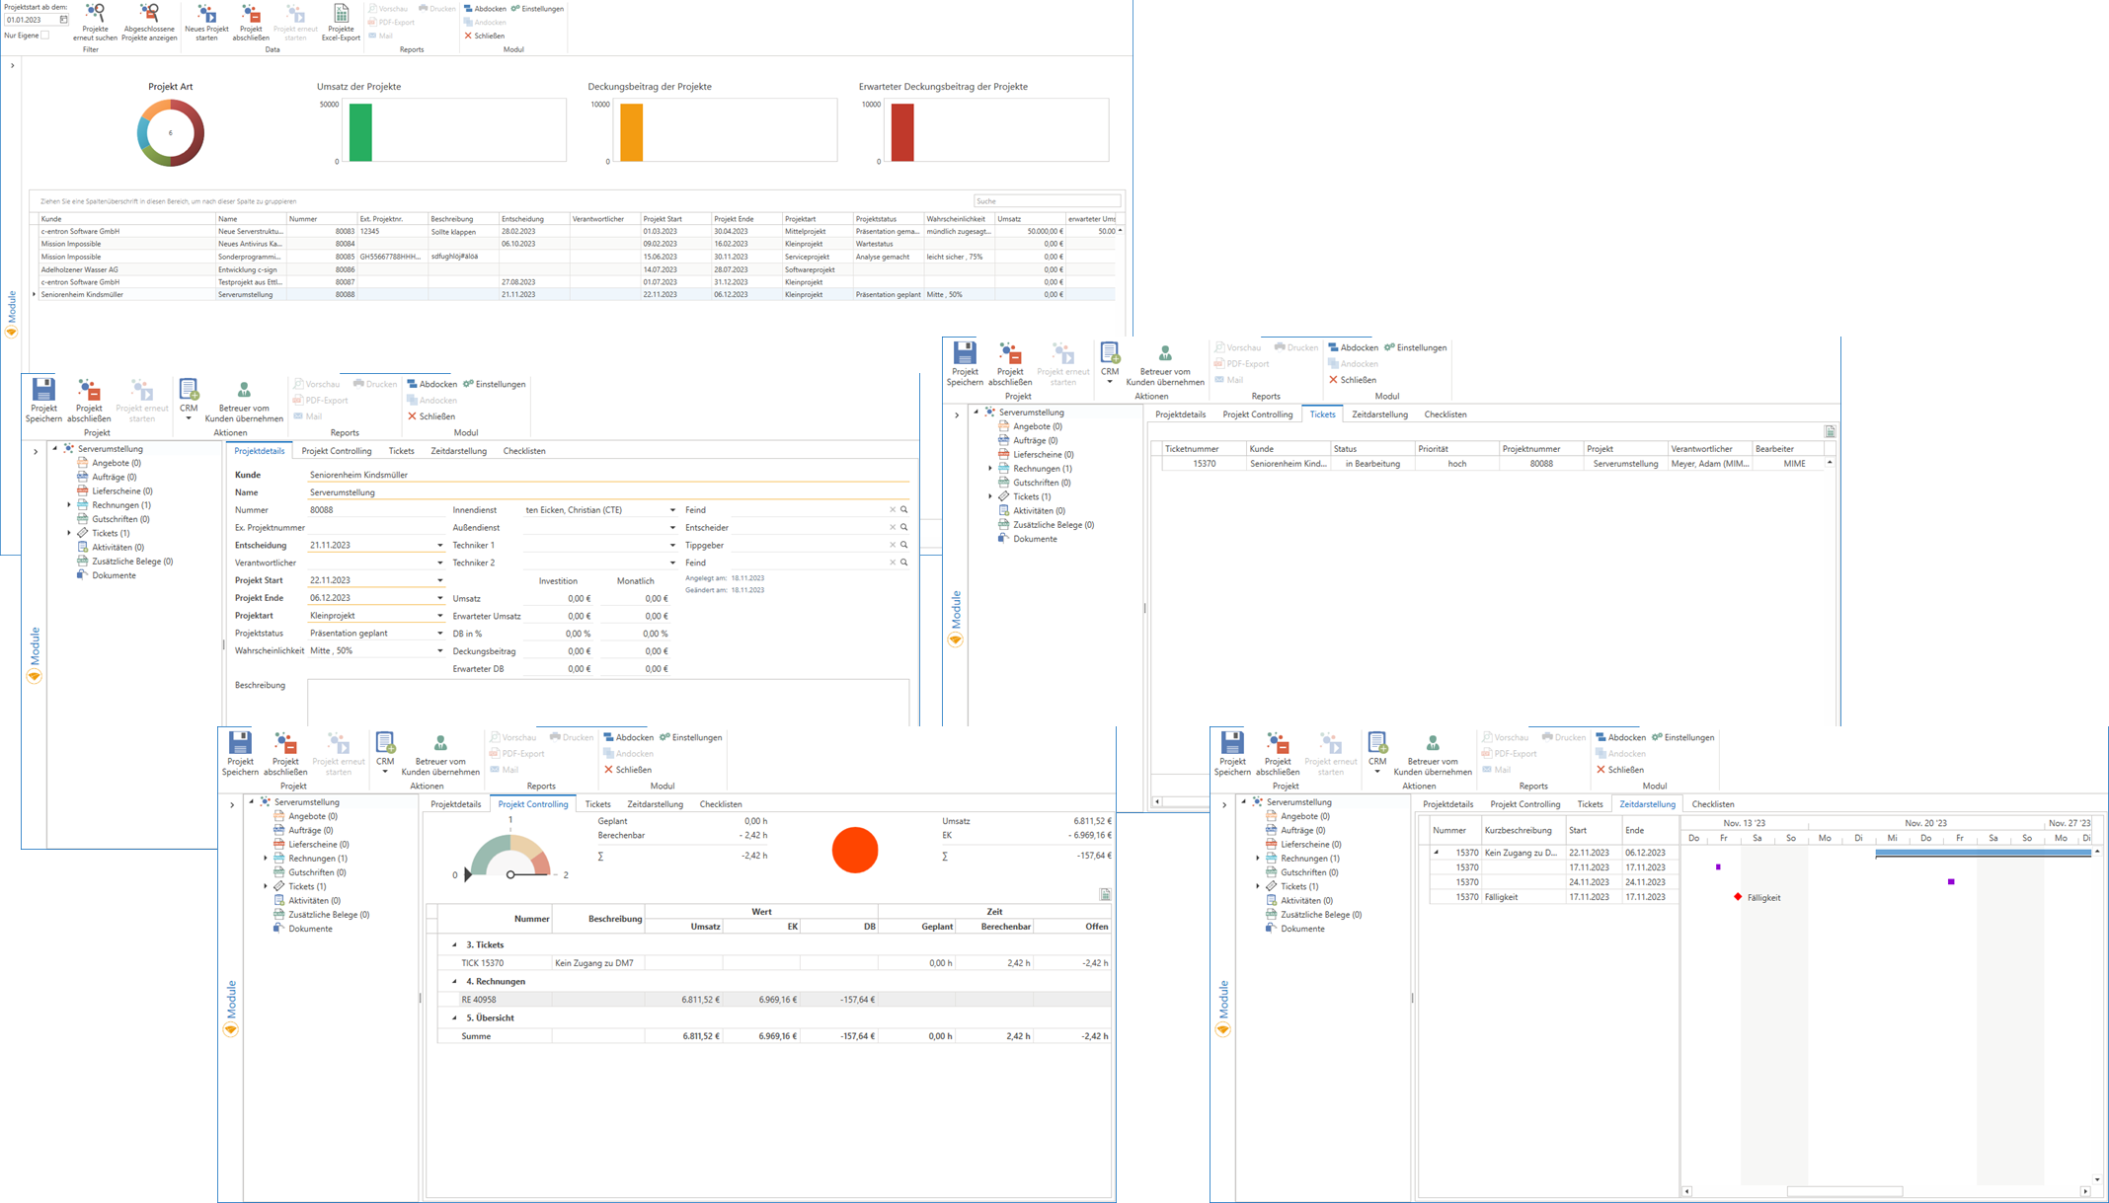Click into the Suche field above the project list
The width and height of the screenshot is (2109, 1203).
pyautogui.click(x=1046, y=201)
